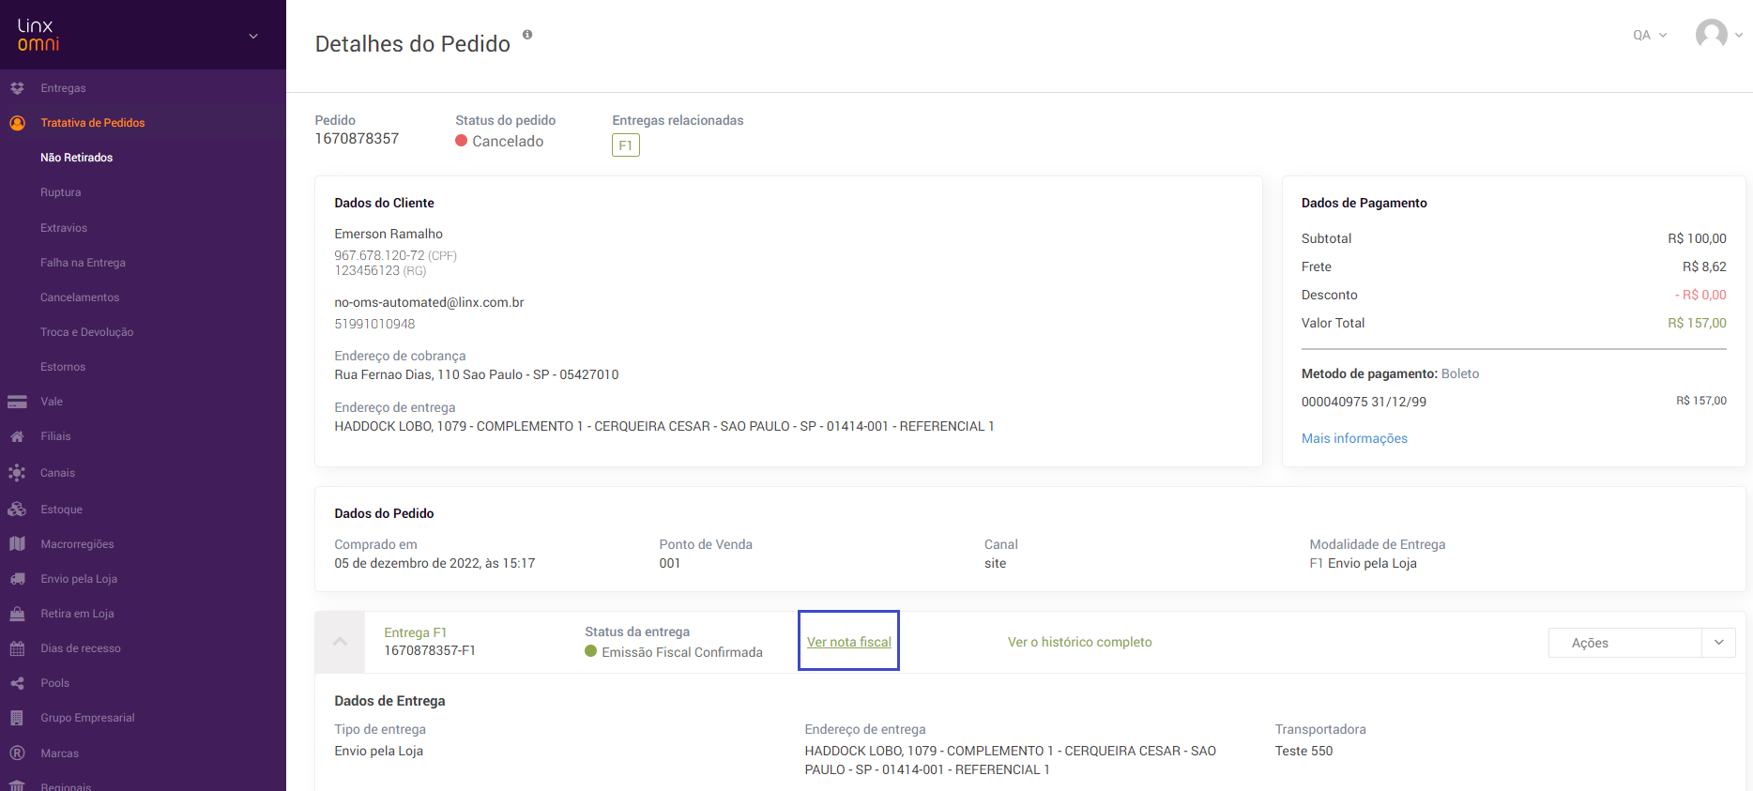
Task: Click the Regionais bank icon
Action: [x=17, y=786]
